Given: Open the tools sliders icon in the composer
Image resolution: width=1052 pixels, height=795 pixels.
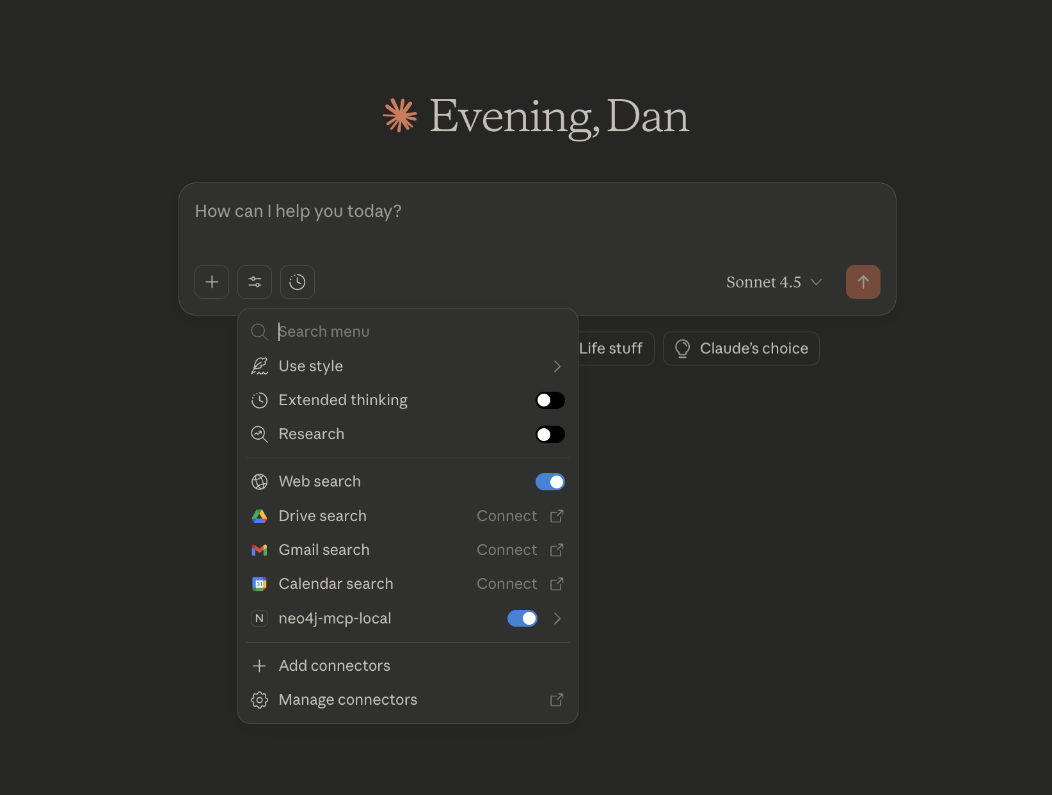Looking at the screenshot, I should (x=254, y=282).
